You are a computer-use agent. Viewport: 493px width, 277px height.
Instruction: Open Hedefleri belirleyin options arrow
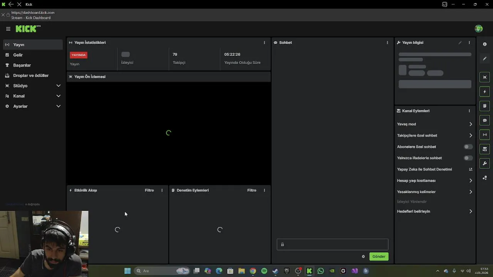pos(471,211)
